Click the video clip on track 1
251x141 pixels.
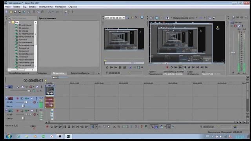pyautogui.click(x=50, y=90)
